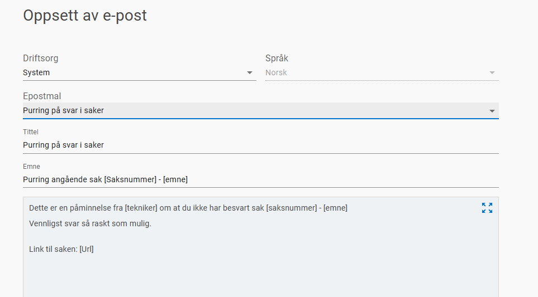Viewport: 538px width, 297px height.
Task: Click the Språk label
Action: [277, 58]
